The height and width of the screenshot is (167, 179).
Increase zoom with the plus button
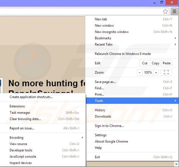click(x=156, y=72)
